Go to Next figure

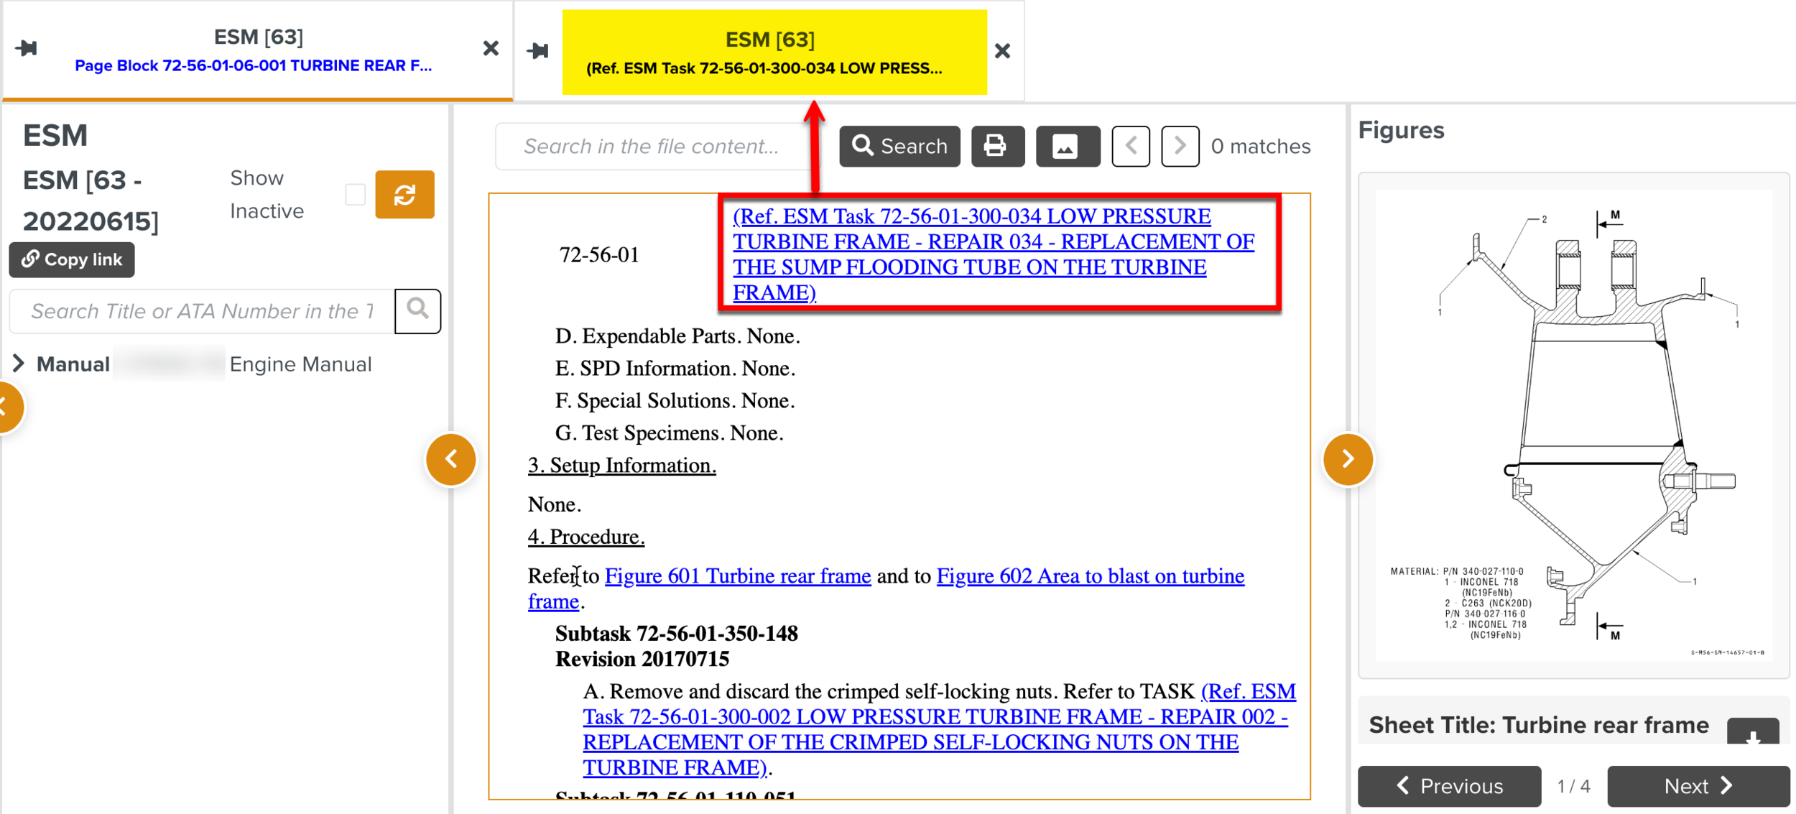pos(1698,786)
